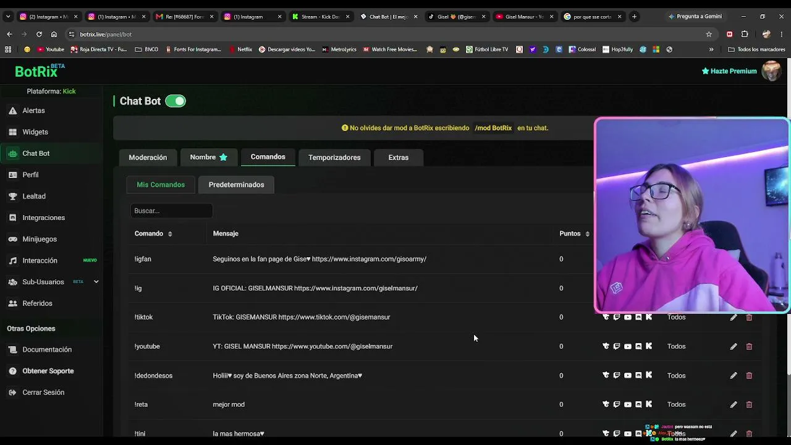791x445 pixels.
Task: Delete the !youtube command with trash icon
Action: (749, 347)
